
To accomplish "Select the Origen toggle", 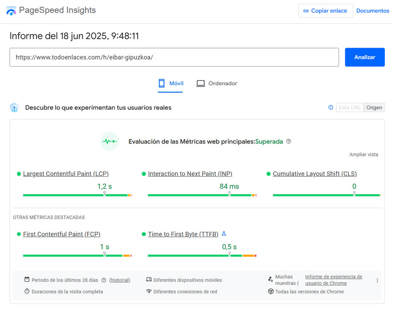I will click(x=374, y=107).
